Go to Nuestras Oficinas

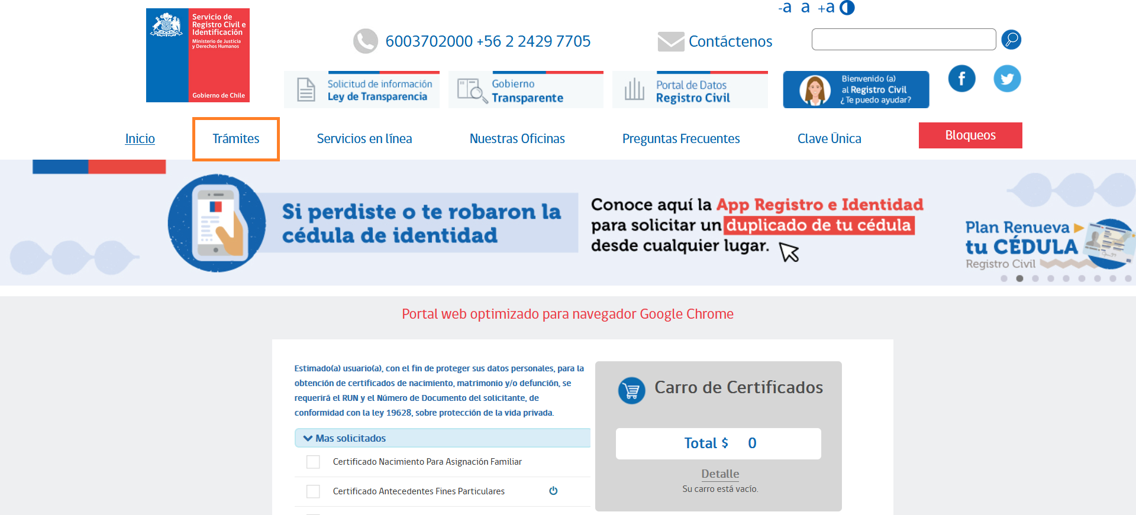(517, 139)
